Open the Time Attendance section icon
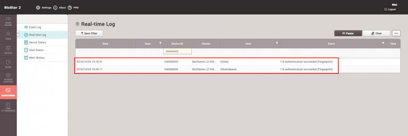This screenshot has height=136, width=408. [x=8, y=106]
